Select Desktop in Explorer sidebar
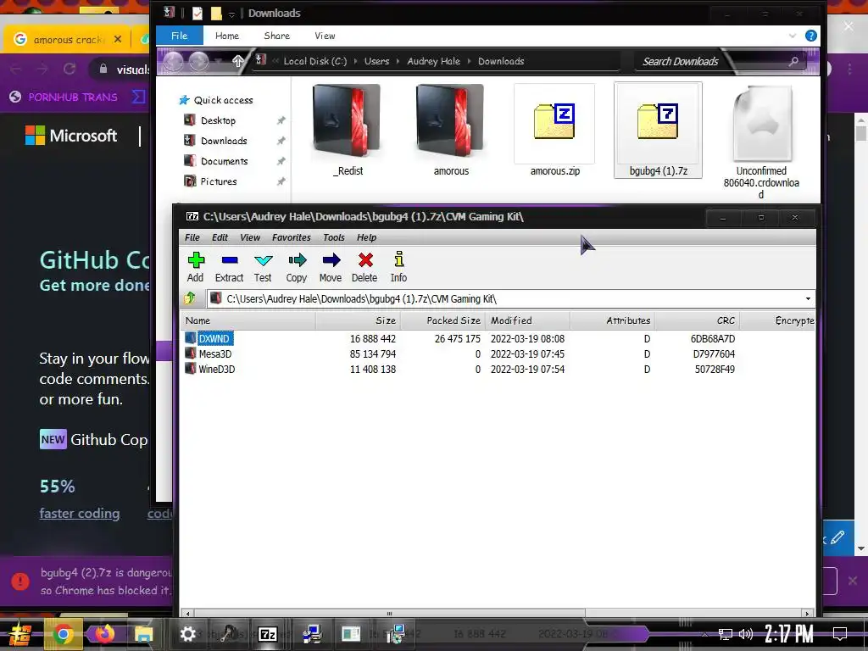The width and height of the screenshot is (868, 651). coord(218,120)
